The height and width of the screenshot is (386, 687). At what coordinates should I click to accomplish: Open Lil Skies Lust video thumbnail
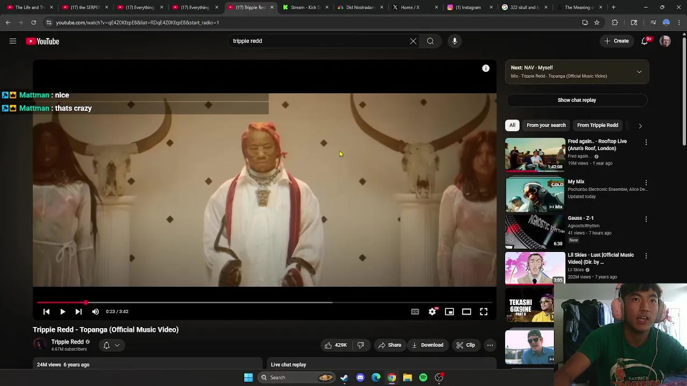(x=535, y=268)
